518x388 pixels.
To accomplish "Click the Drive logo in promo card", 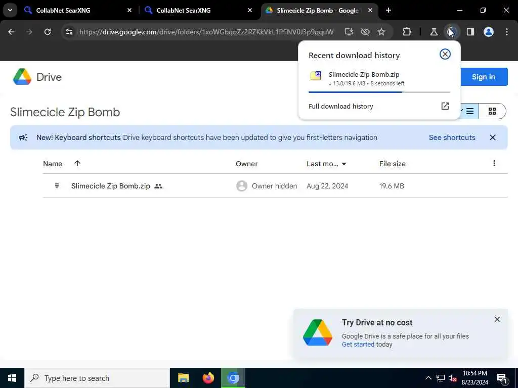I will (x=318, y=332).
